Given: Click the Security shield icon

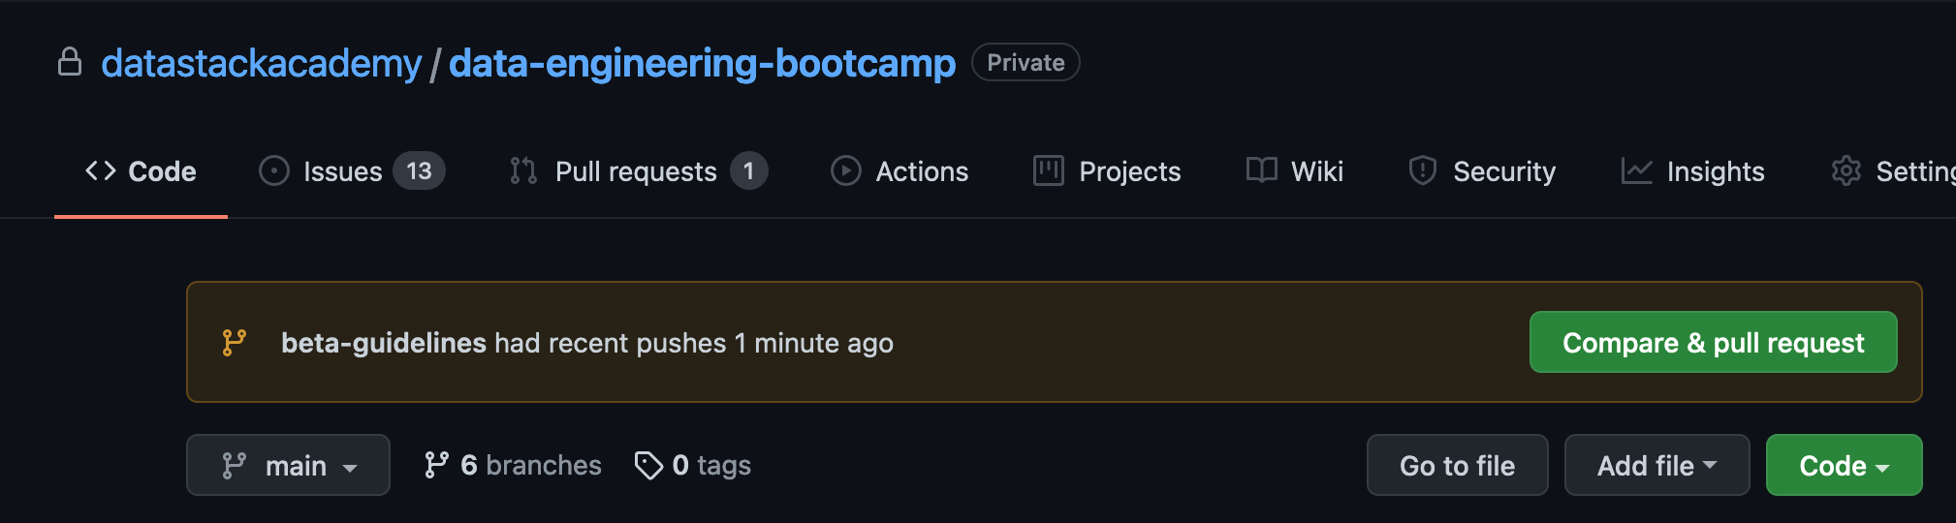Looking at the screenshot, I should pos(1422,171).
